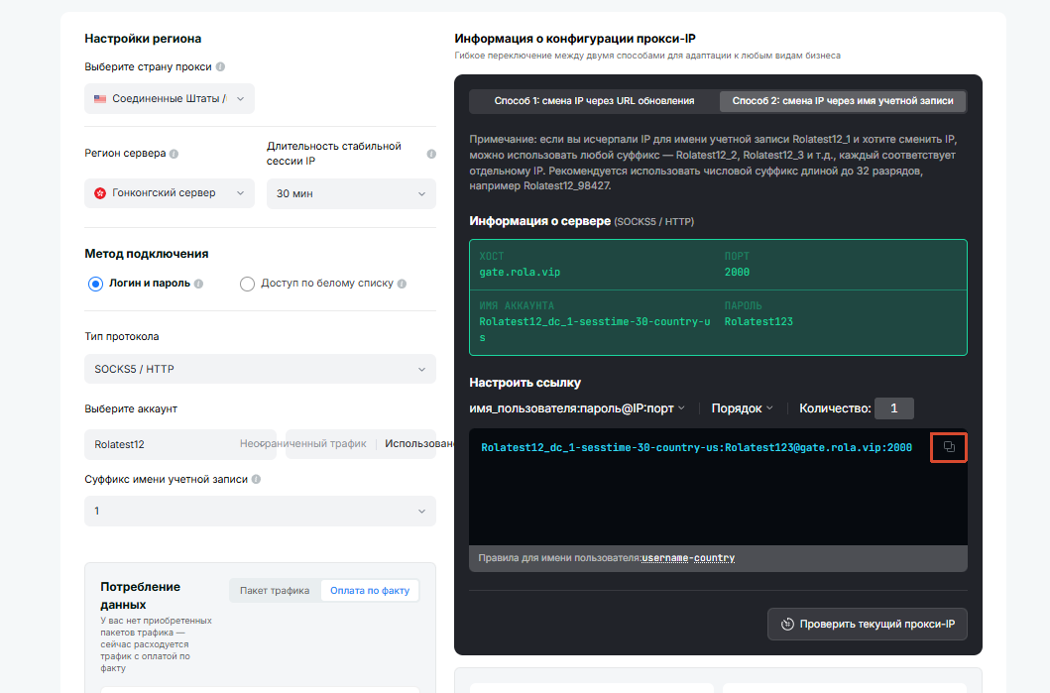Open the SOCKS5 / HTTP protocol dropdown
Image resolution: width=1050 pixels, height=693 pixels.
[x=260, y=369]
